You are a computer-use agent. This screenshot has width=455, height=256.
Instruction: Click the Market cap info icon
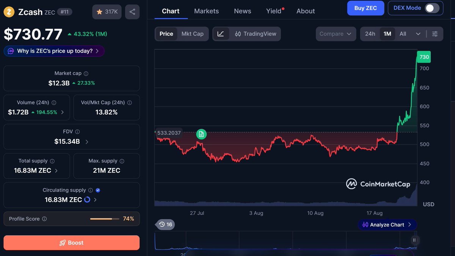coord(86,74)
